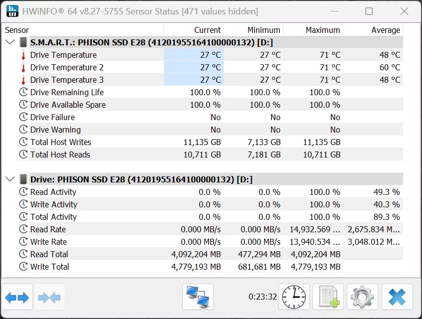This screenshot has height=319, width=422.
Task: Open sensor settings gear button
Action: tap(362, 297)
